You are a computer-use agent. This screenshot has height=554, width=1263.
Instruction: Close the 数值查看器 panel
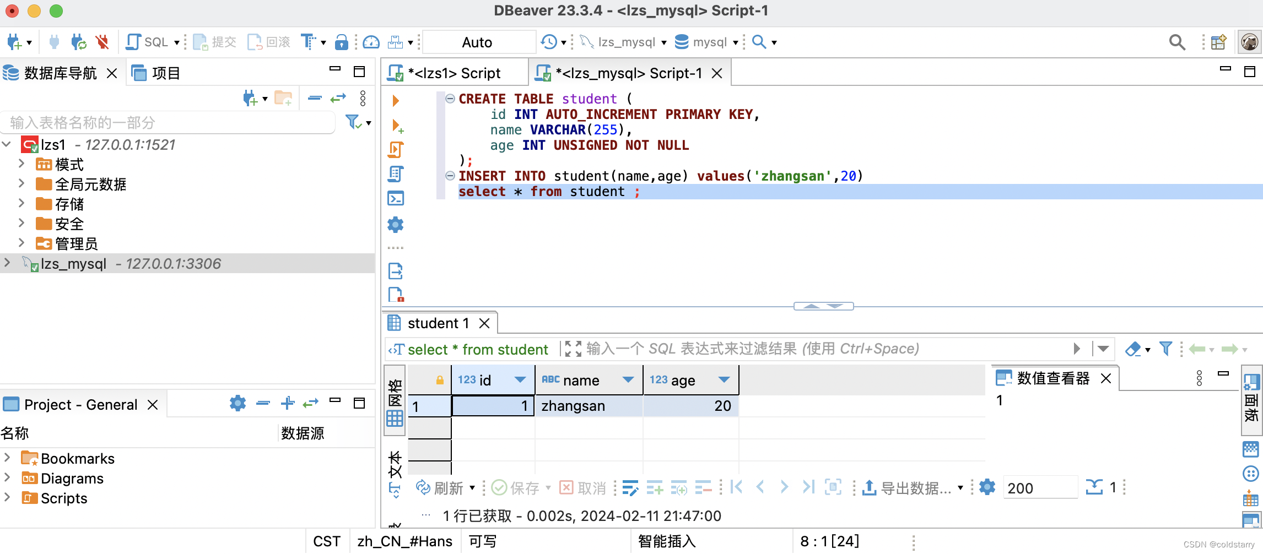click(1105, 378)
